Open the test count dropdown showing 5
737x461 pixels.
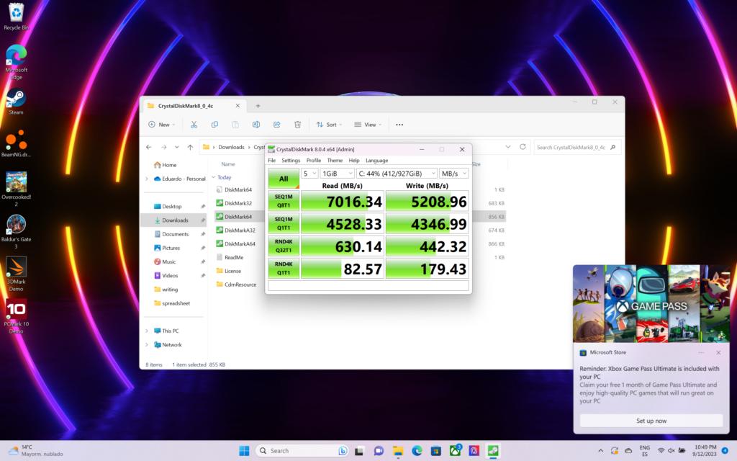309,174
